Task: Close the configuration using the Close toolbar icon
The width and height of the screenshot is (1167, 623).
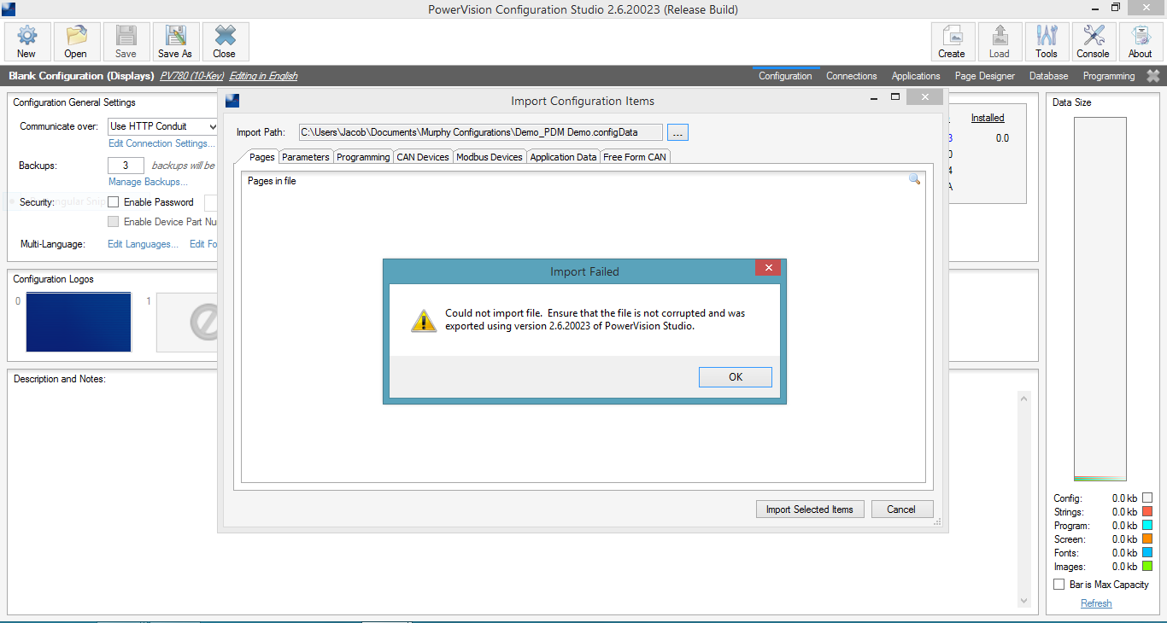Action: click(225, 42)
